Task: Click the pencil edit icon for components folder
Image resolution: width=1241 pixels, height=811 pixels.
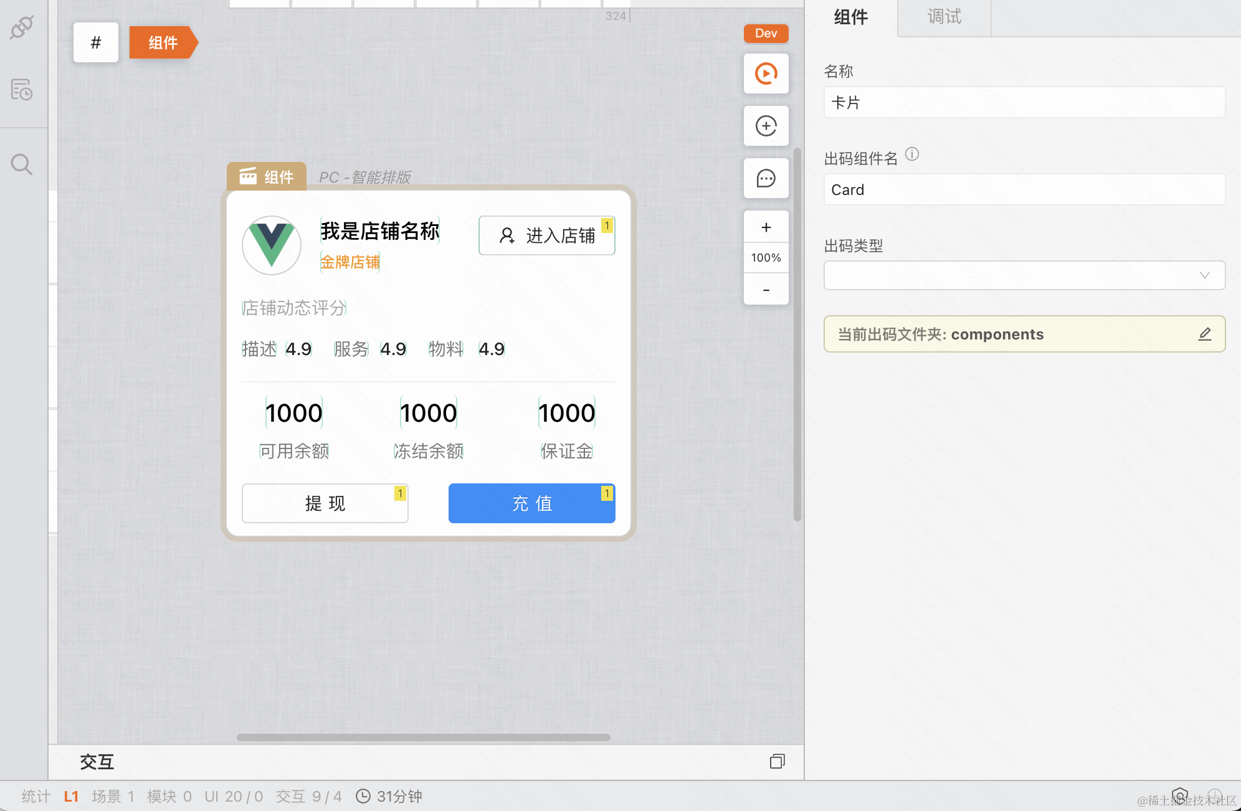Action: click(x=1204, y=334)
